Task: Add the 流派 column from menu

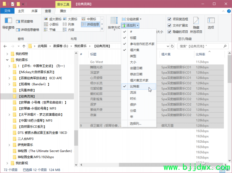Action: pos(139,92)
